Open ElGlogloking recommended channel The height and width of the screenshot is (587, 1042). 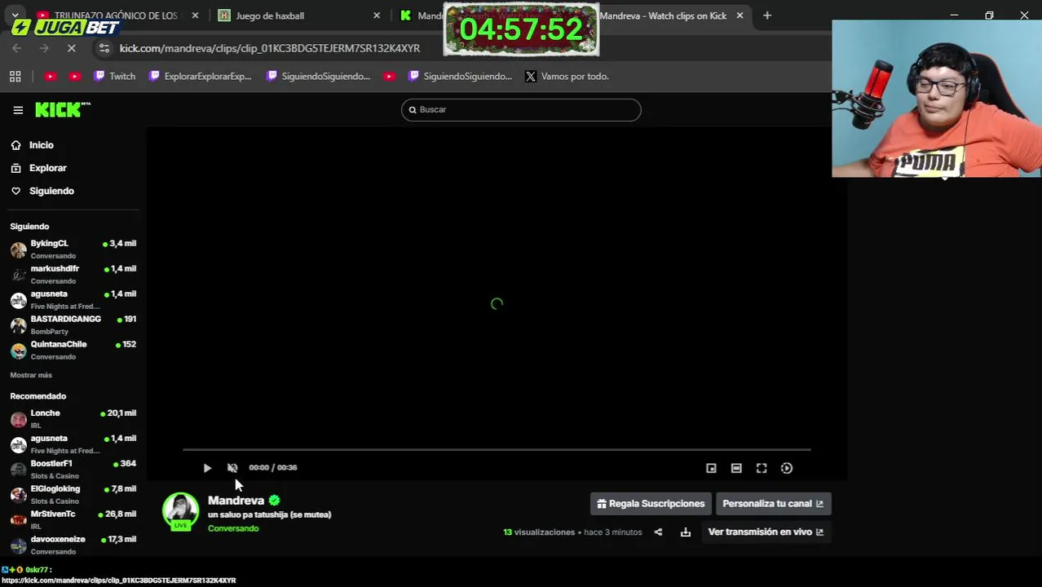coord(73,495)
